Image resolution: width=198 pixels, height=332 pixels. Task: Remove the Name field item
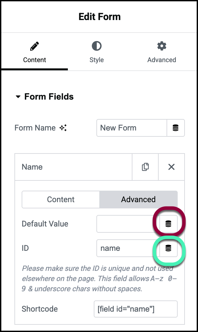171,167
